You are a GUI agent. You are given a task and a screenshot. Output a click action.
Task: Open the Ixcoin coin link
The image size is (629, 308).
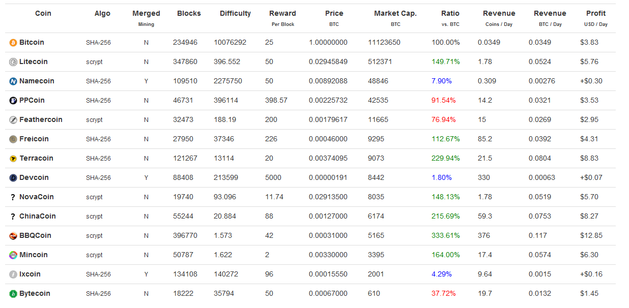tap(30, 274)
